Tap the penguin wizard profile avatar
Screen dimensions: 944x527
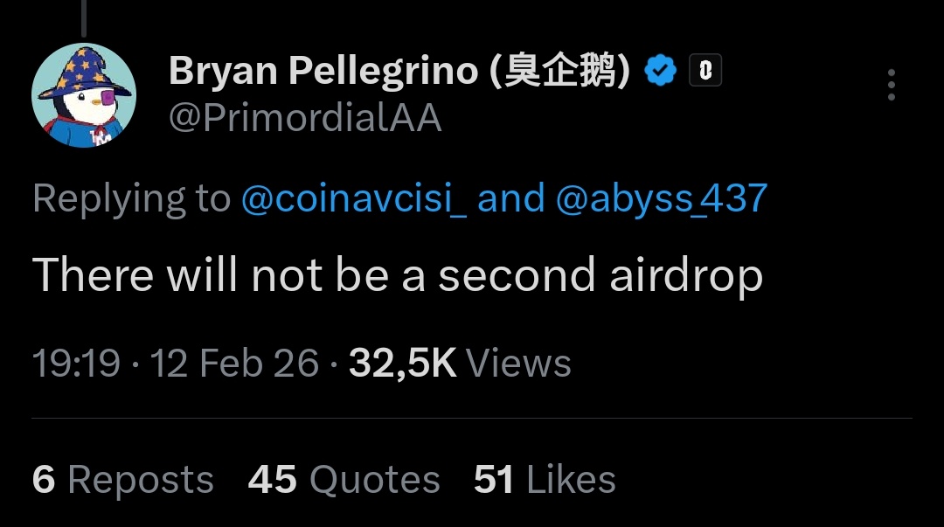tap(84, 95)
